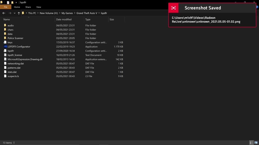Navigate to Grand Theft Auto V breadcrumb
Screen dimensions: 259x145
click(x=87, y=13)
